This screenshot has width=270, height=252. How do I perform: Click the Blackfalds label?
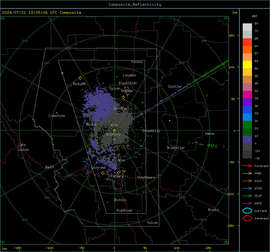(127, 83)
